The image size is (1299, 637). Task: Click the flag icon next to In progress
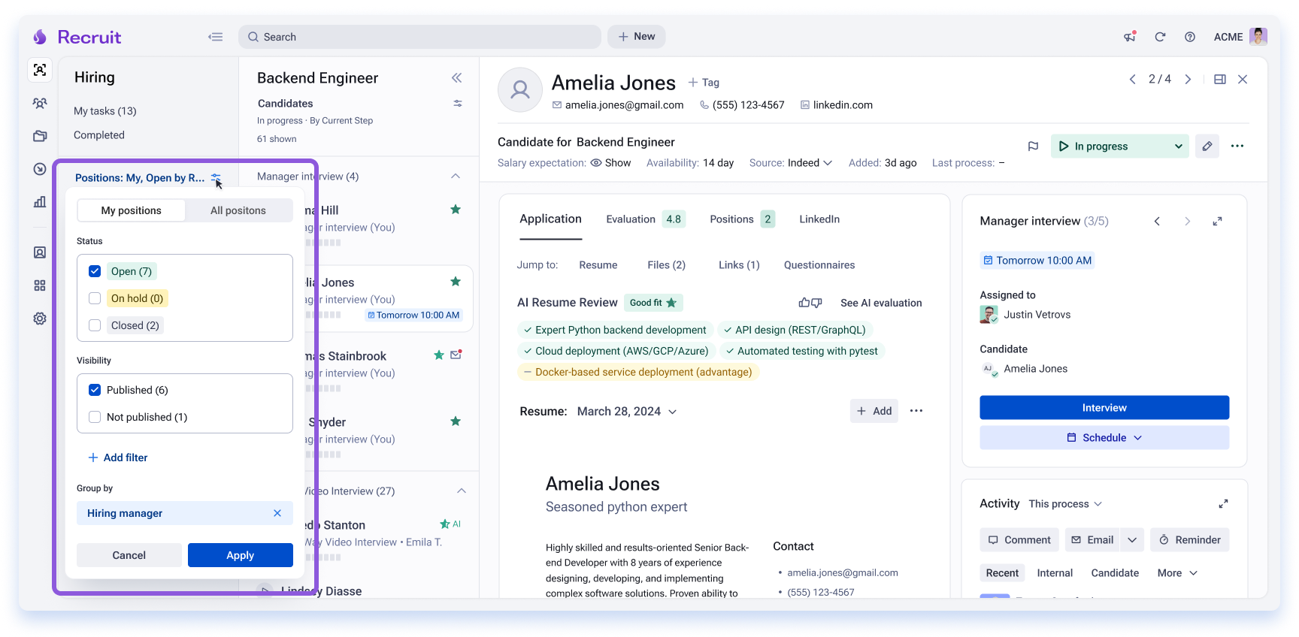pos(1033,146)
